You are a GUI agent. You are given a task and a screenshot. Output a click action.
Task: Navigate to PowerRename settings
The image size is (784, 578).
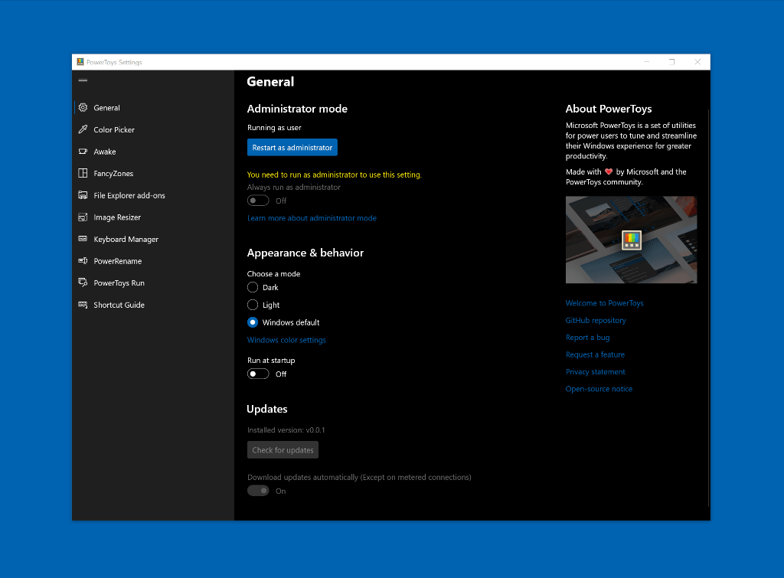tap(153, 261)
